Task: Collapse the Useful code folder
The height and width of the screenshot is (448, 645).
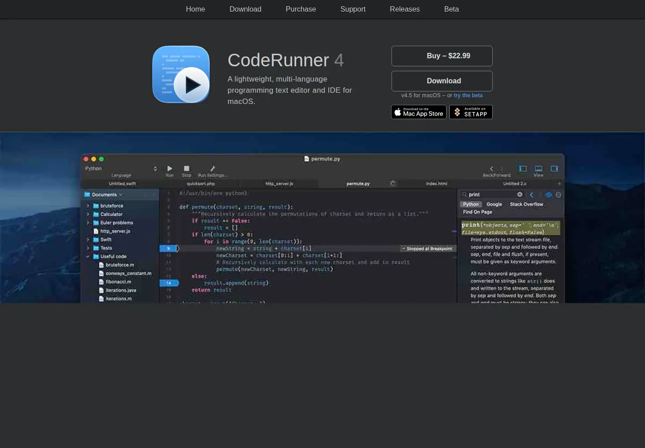Action: pos(88,257)
